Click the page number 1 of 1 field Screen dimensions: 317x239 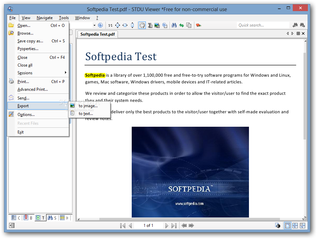tap(148, 226)
